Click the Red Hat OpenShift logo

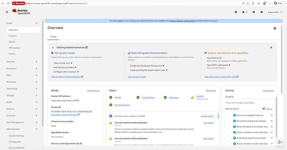[21, 12]
